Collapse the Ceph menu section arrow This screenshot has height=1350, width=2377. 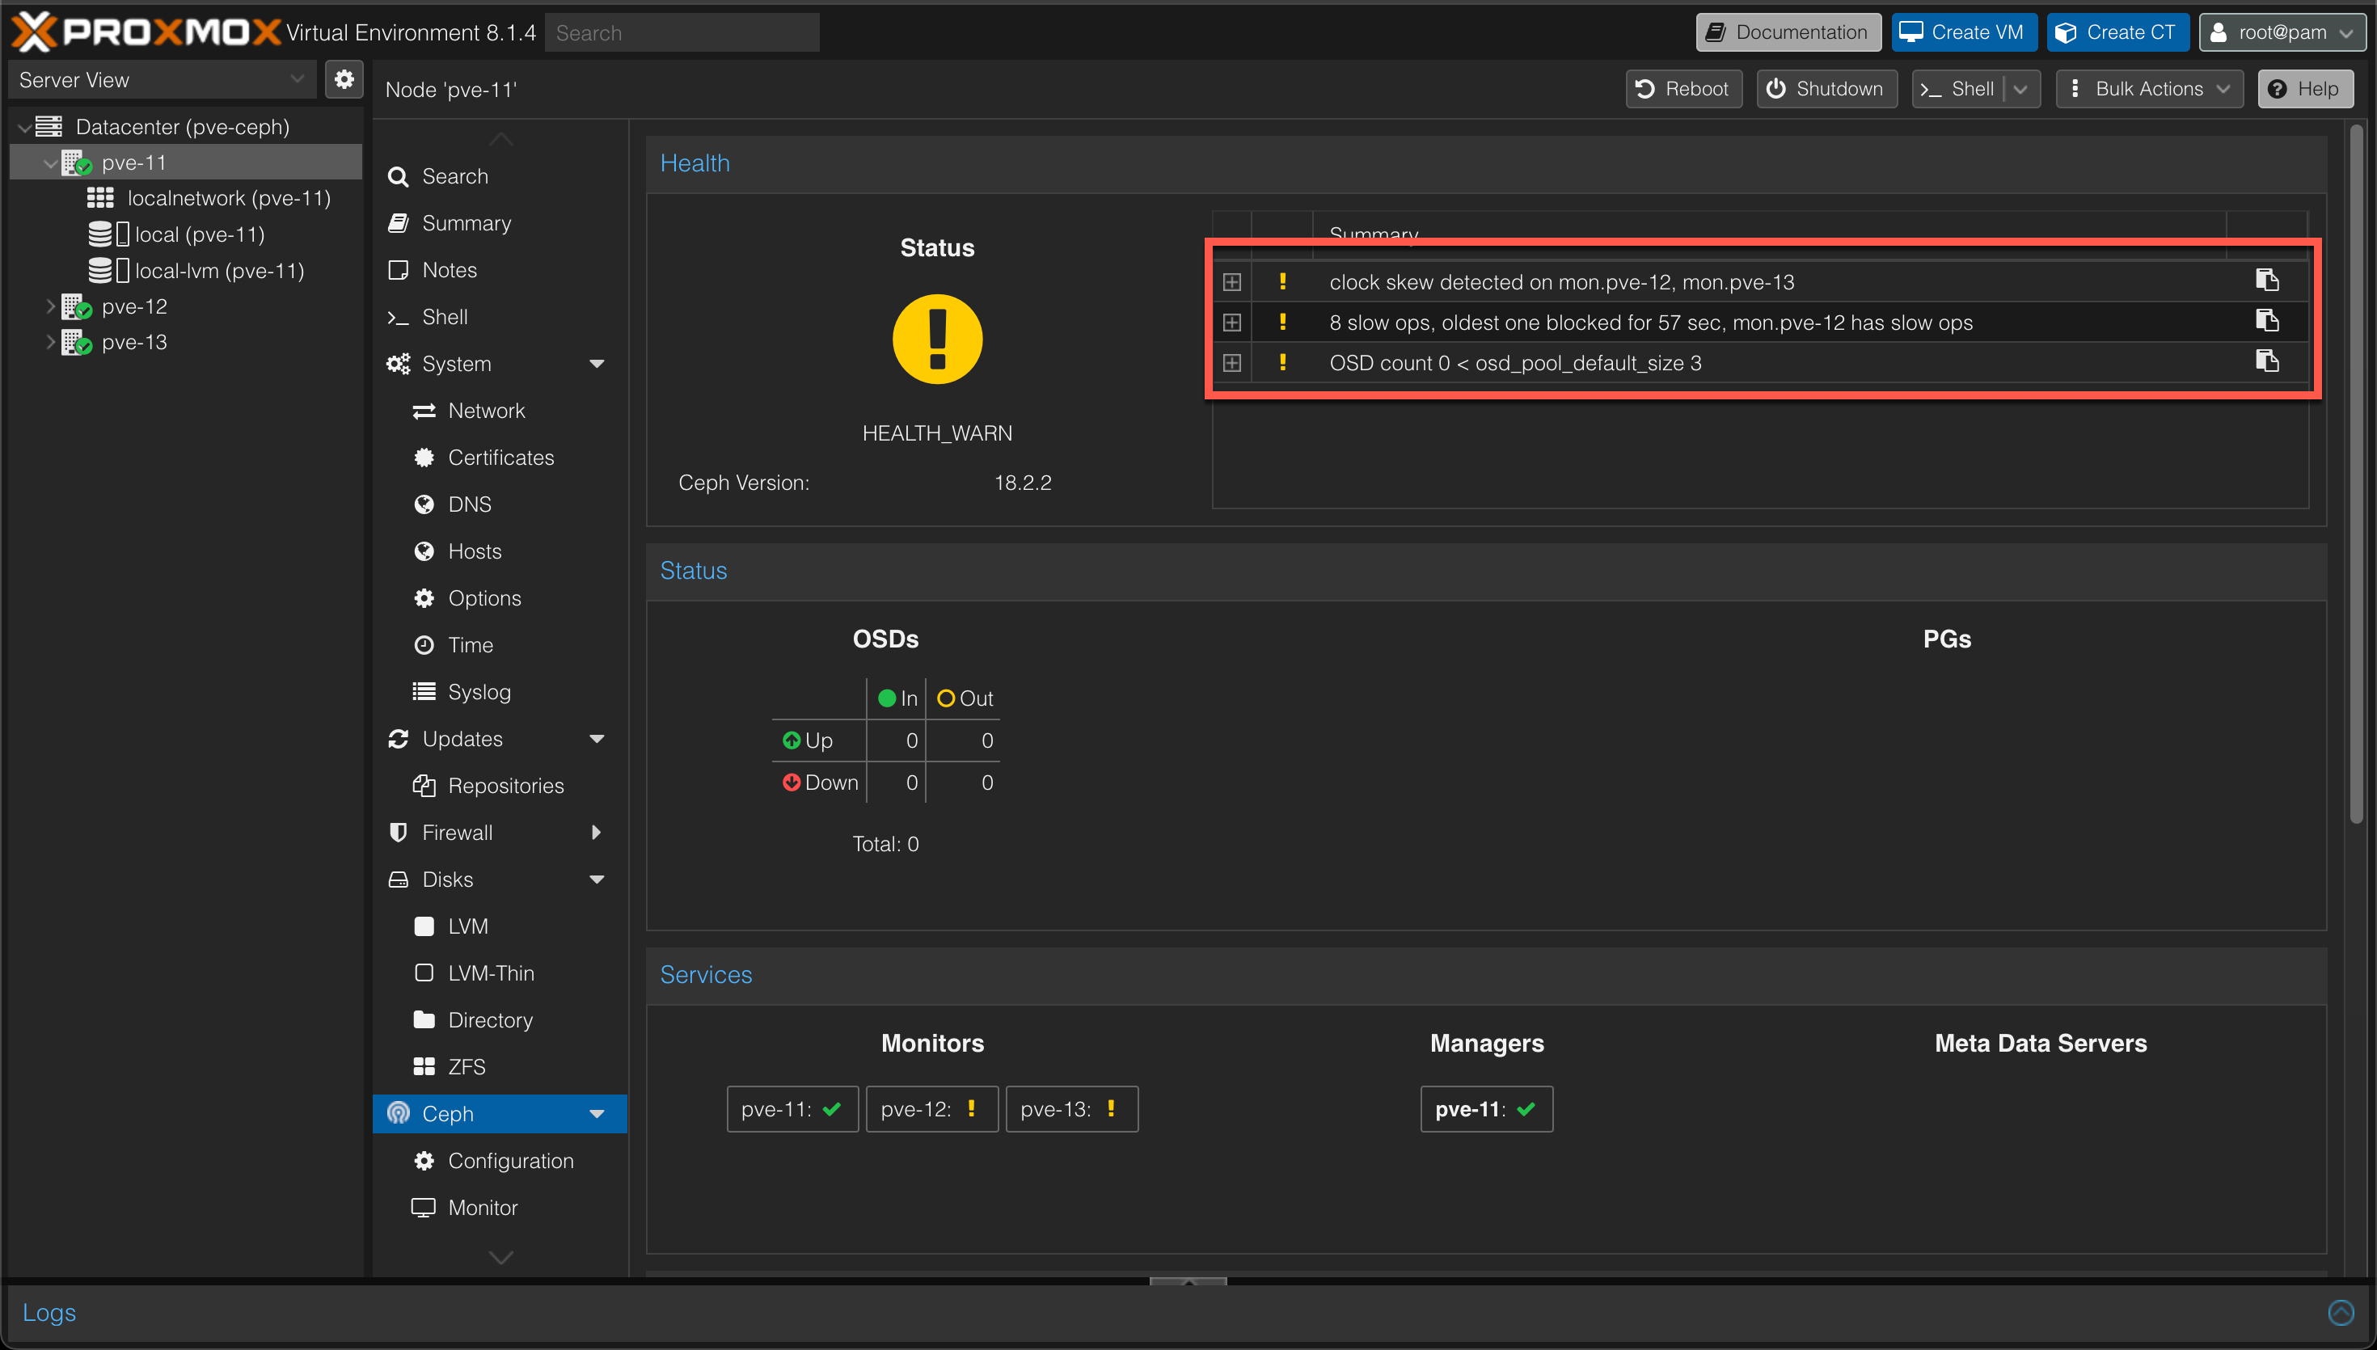click(597, 1114)
